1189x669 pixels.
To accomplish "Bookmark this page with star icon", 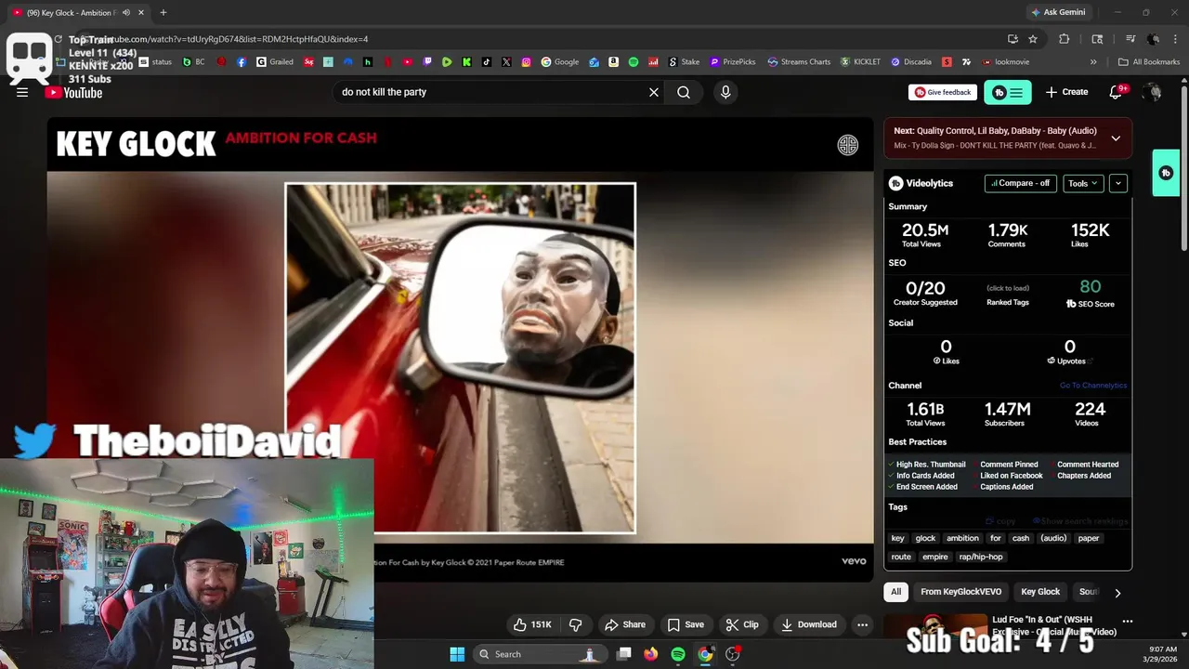I will [1033, 39].
